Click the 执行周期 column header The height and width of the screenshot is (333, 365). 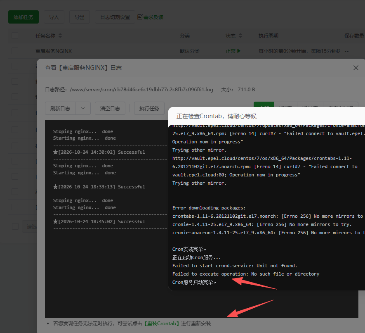[x=268, y=36]
